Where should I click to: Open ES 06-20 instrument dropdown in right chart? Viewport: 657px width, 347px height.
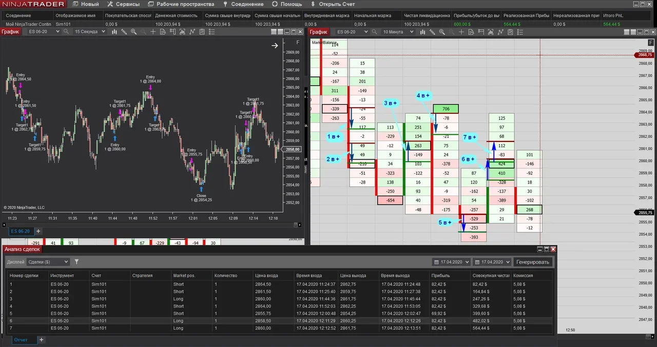click(x=352, y=32)
